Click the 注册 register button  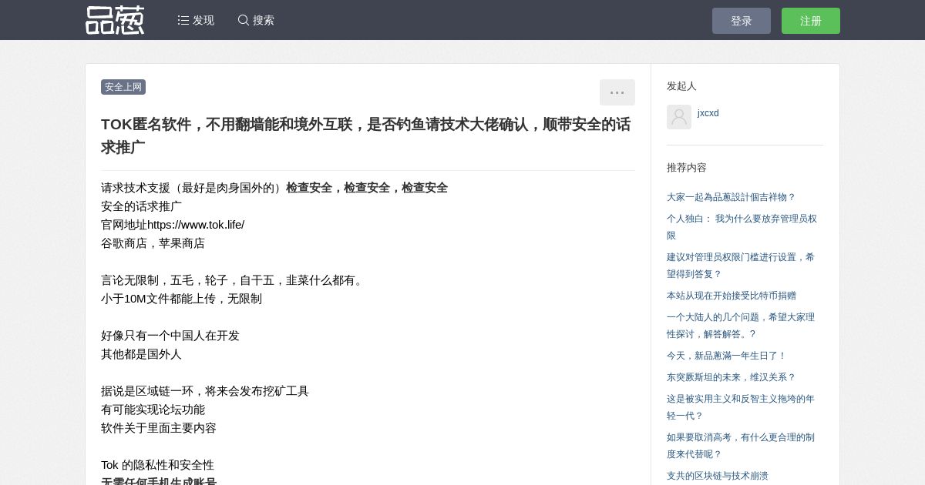point(811,21)
